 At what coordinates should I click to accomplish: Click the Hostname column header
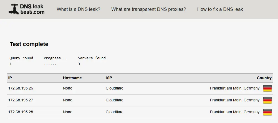point(72,78)
